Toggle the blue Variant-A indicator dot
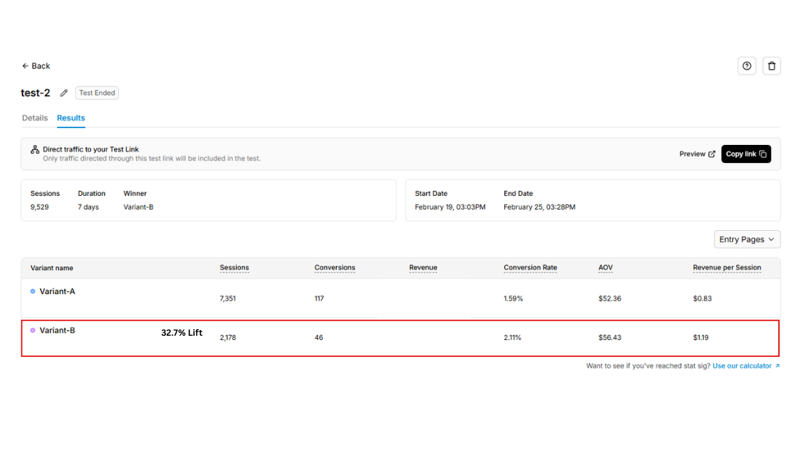This screenshot has width=795, height=461. pyautogui.click(x=31, y=291)
